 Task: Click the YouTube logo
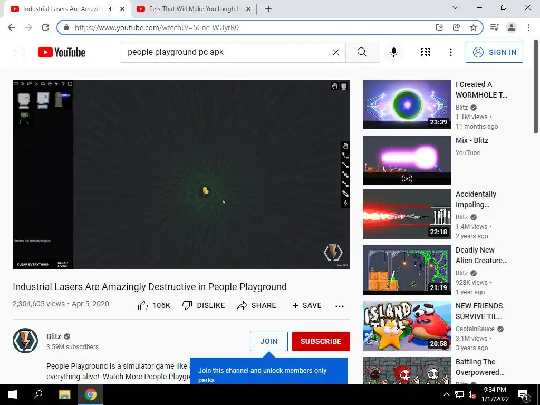click(62, 52)
